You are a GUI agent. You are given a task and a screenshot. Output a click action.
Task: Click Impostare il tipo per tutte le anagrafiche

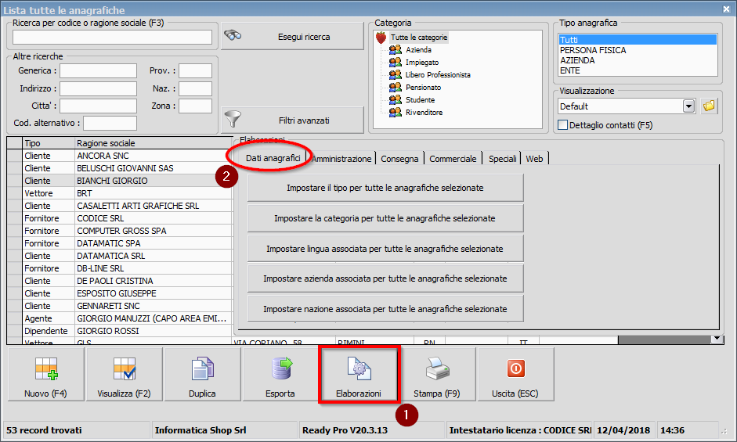pyautogui.click(x=385, y=188)
